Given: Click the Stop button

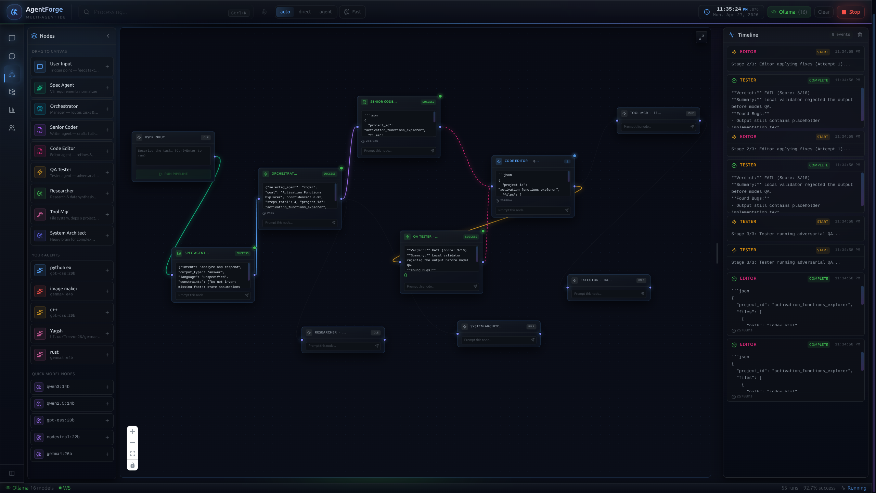Looking at the screenshot, I should (x=851, y=12).
